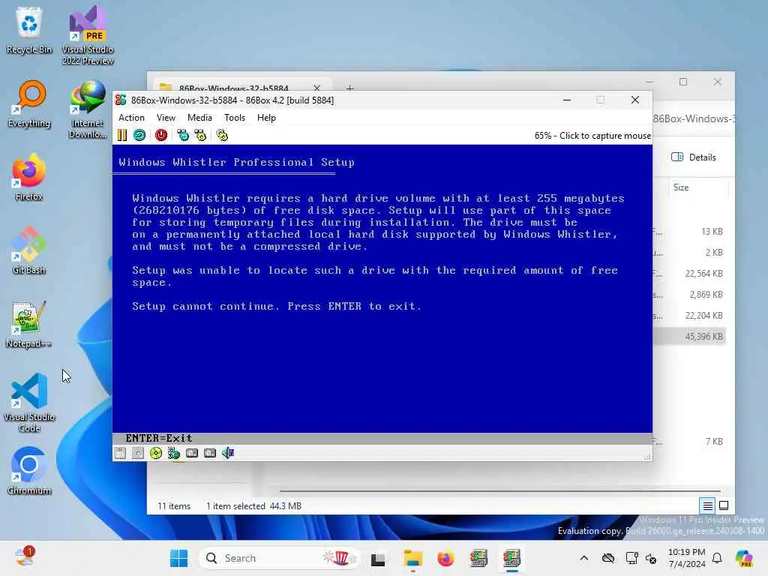Image resolution: width=768 pixels, height=576 pixels.
Task: Select the Chromium desktop shortcut
Action: tap(29, 472)
